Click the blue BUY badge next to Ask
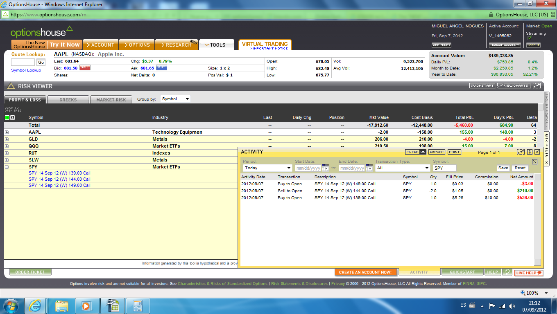 click(x=161, y=68)
